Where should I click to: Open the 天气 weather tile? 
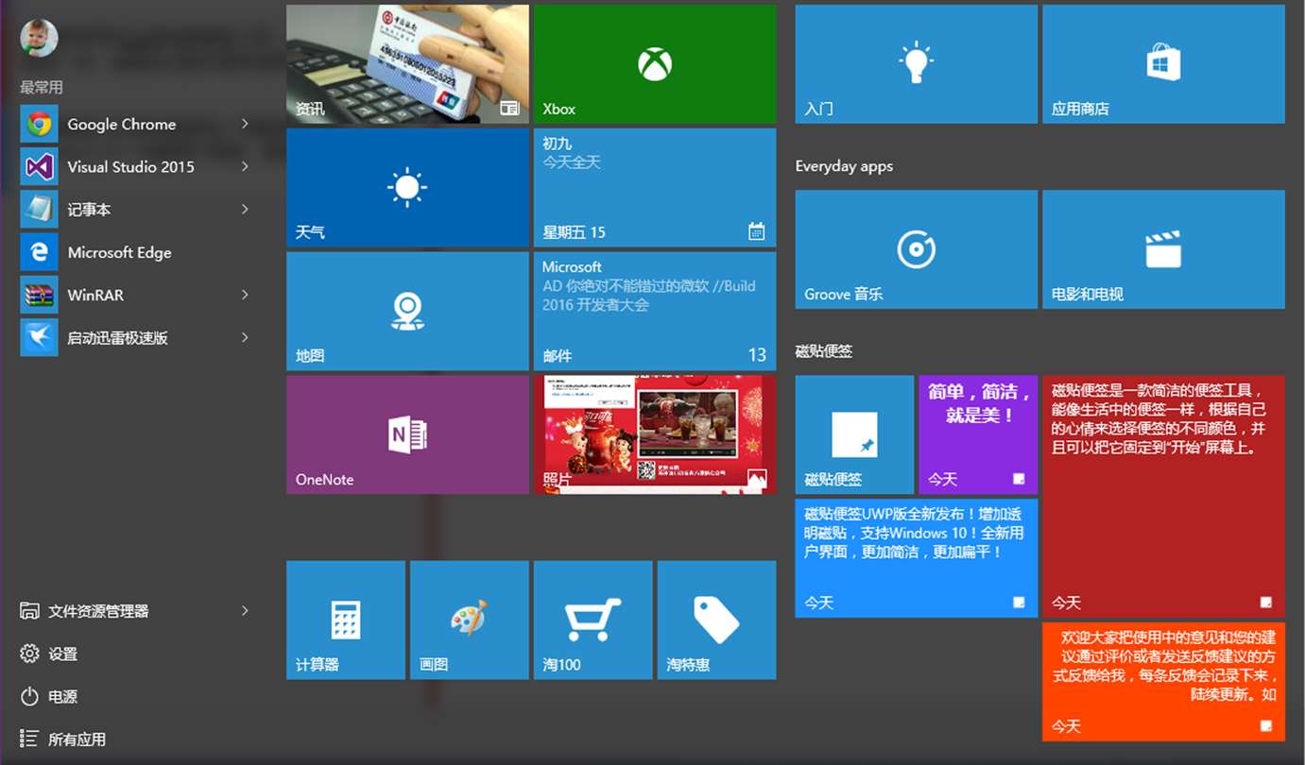[x=407, y=188]
